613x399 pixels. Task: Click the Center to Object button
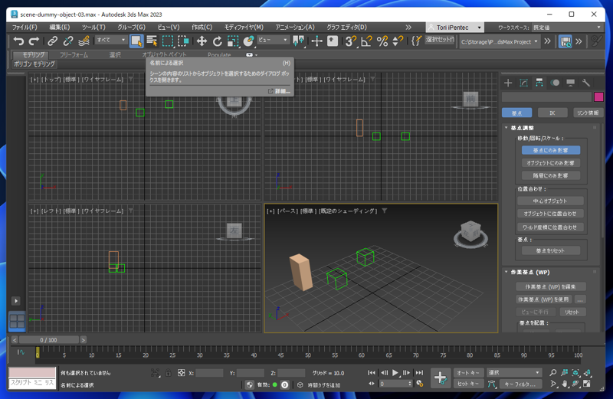point(550,201)
